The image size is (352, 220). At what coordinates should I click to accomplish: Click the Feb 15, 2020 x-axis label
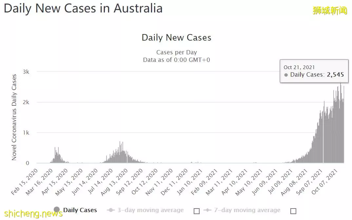pyautogui.click(x=24, y=182)
